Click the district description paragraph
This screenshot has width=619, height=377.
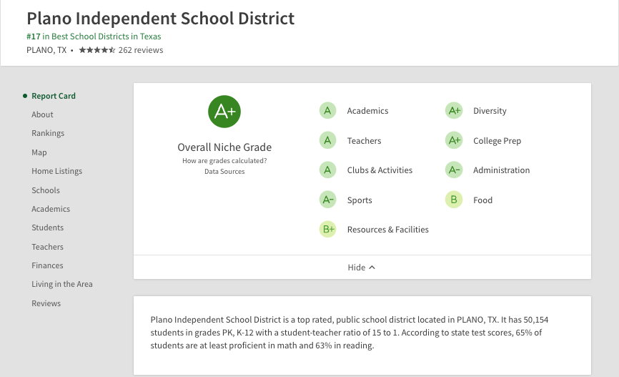click(x=350, y=333)
